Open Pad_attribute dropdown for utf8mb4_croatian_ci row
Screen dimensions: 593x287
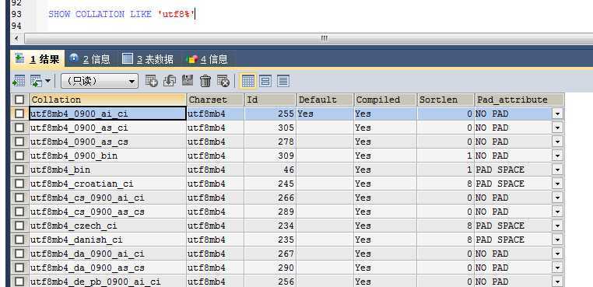pyautogui.click(x=557, y=184)
